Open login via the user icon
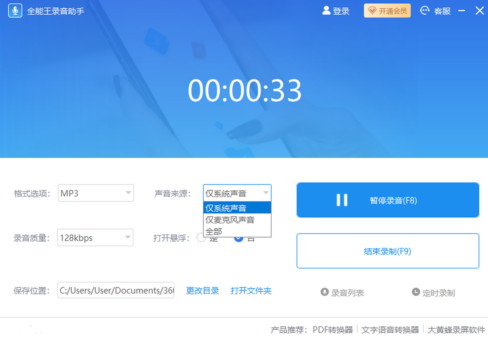 [326, 11]
